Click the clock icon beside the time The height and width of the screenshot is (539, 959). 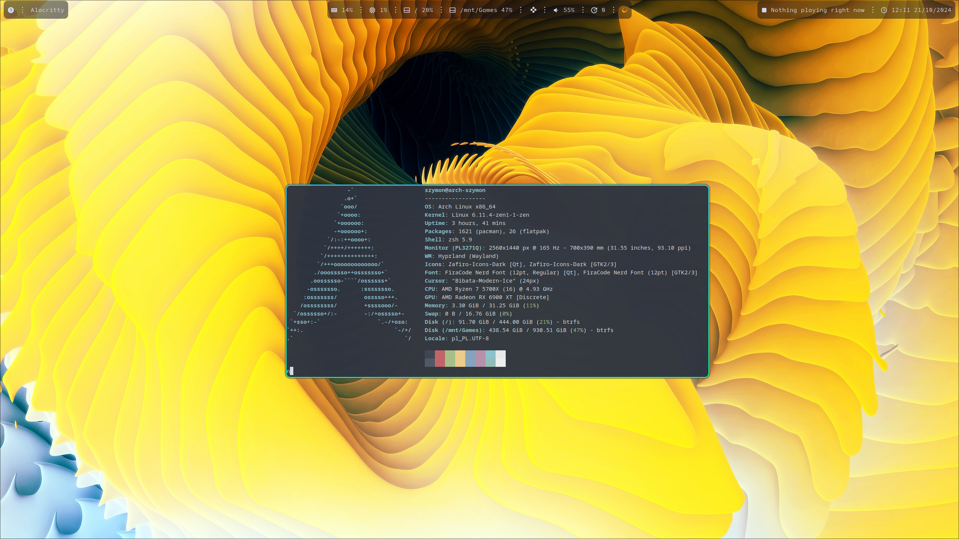point(884,10)
